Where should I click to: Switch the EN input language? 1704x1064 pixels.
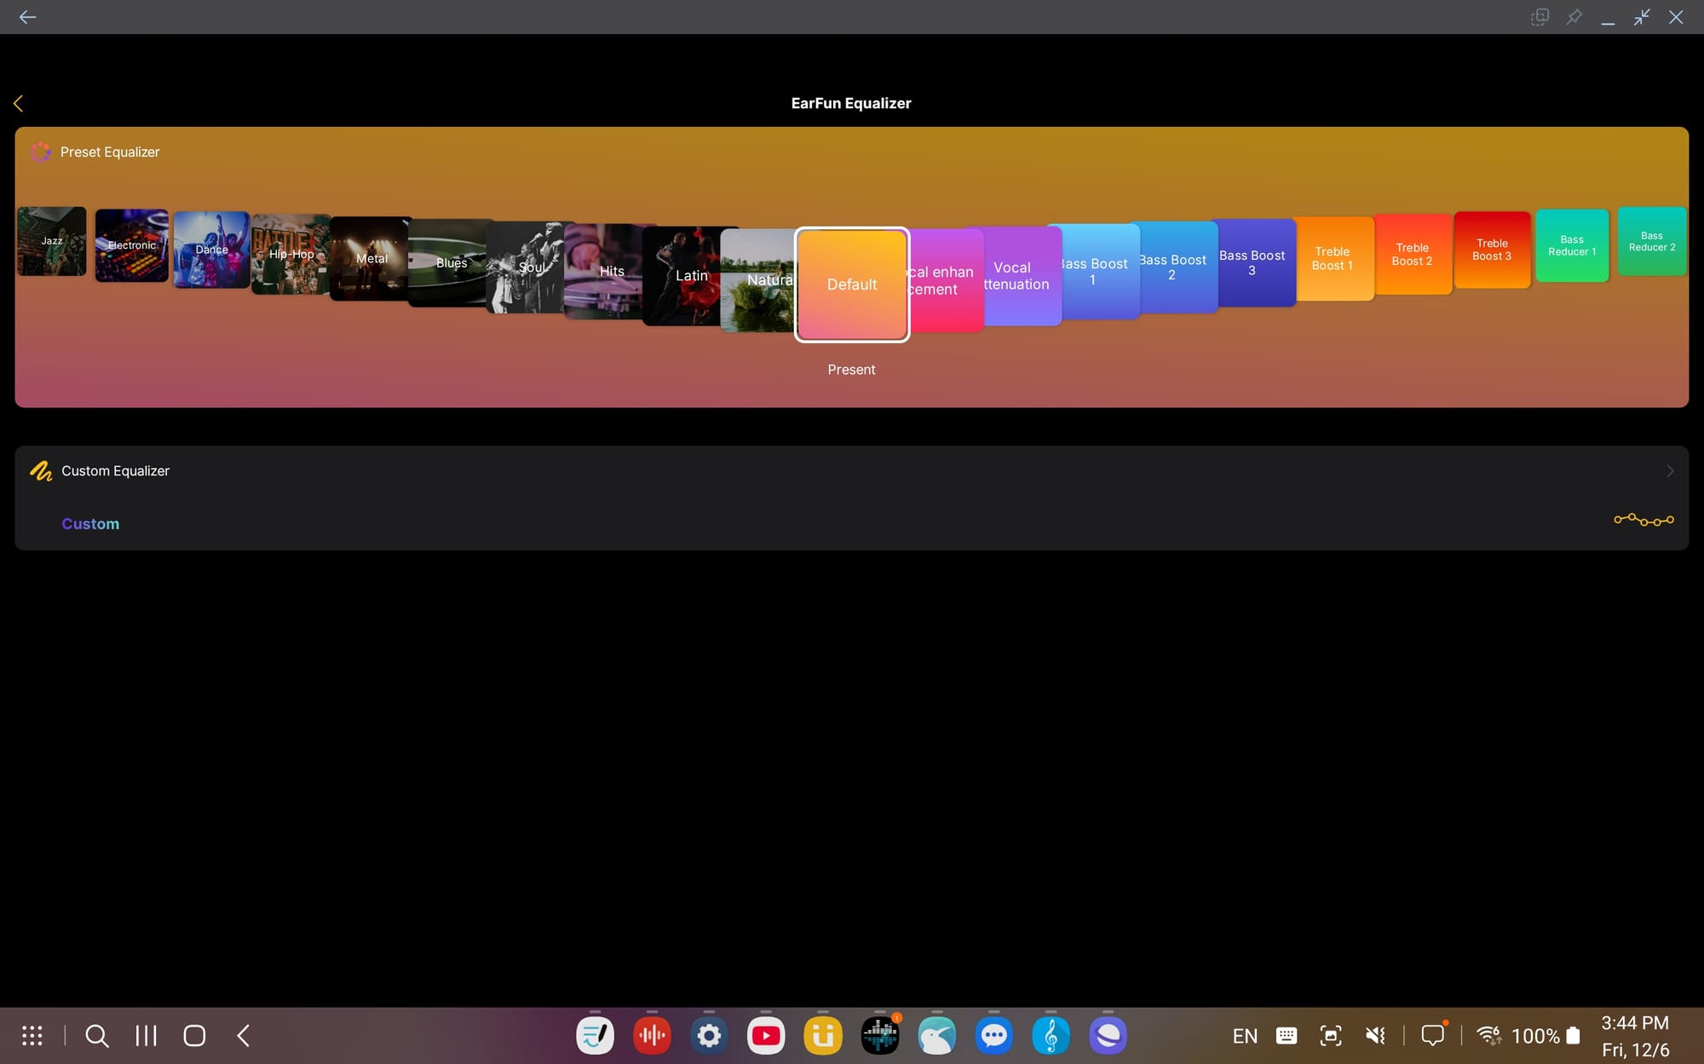[x=1245, y=1036]
